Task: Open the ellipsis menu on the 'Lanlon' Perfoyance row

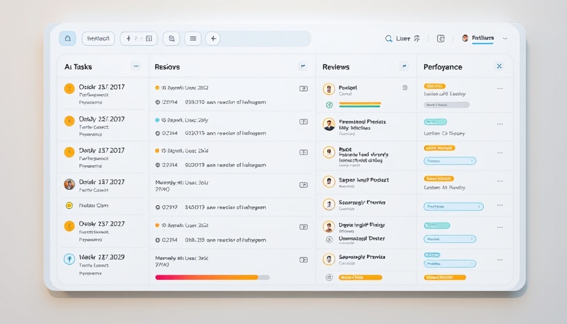Action: (500, 124)
